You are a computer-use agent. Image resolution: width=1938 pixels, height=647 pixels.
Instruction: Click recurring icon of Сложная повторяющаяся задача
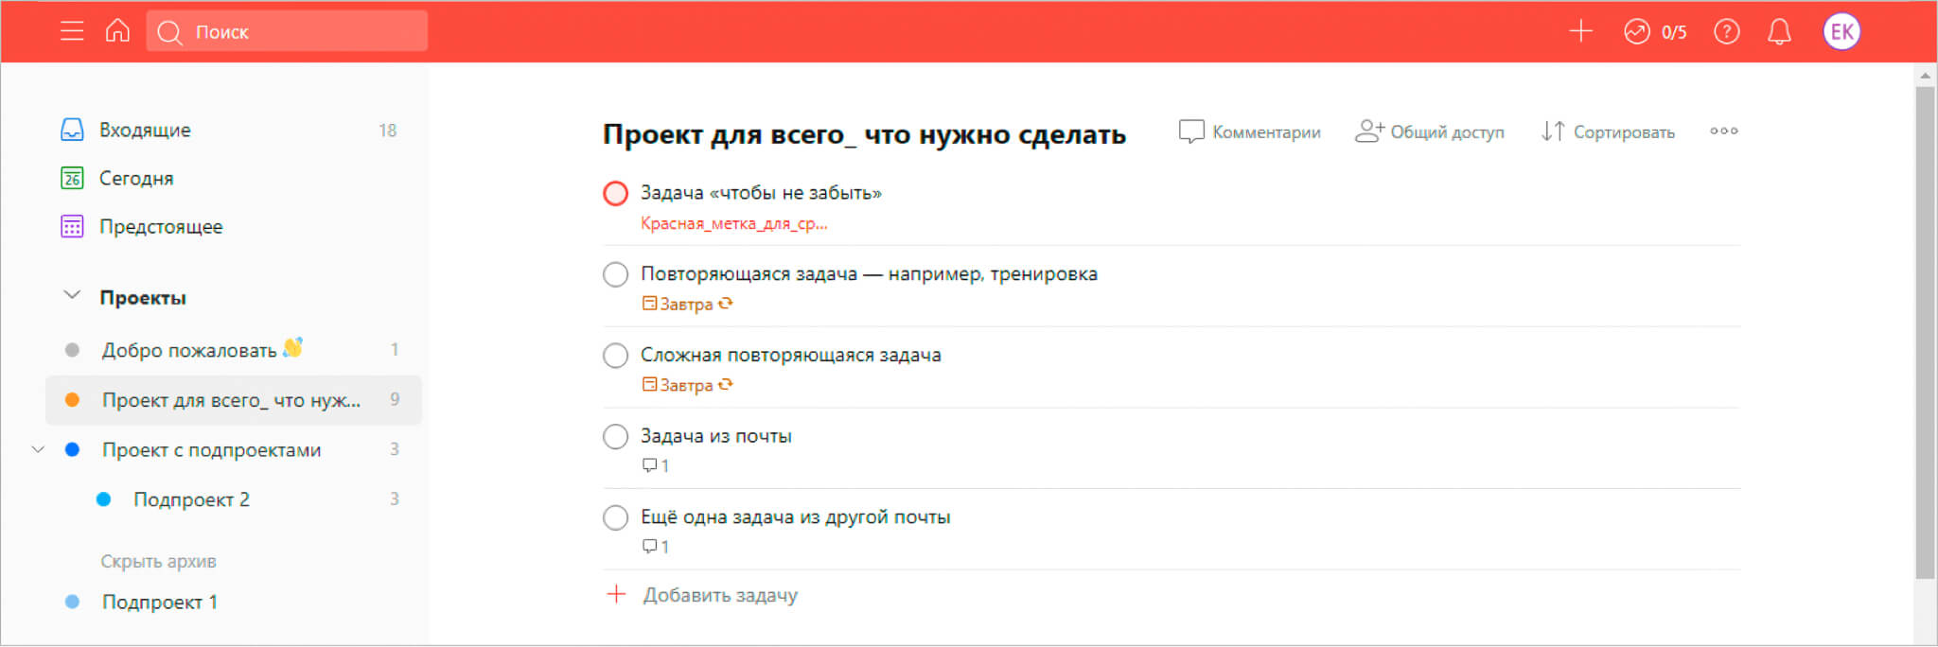725,385
